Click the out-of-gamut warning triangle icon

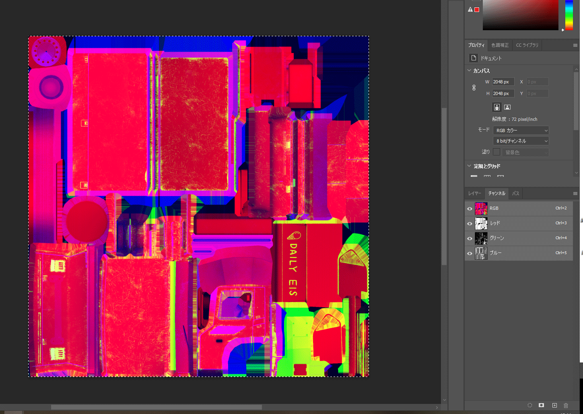470,10
